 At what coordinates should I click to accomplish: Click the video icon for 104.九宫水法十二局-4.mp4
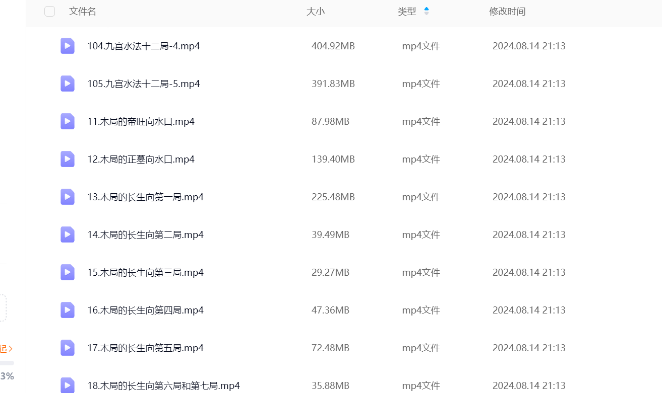(x=68, y=46)
